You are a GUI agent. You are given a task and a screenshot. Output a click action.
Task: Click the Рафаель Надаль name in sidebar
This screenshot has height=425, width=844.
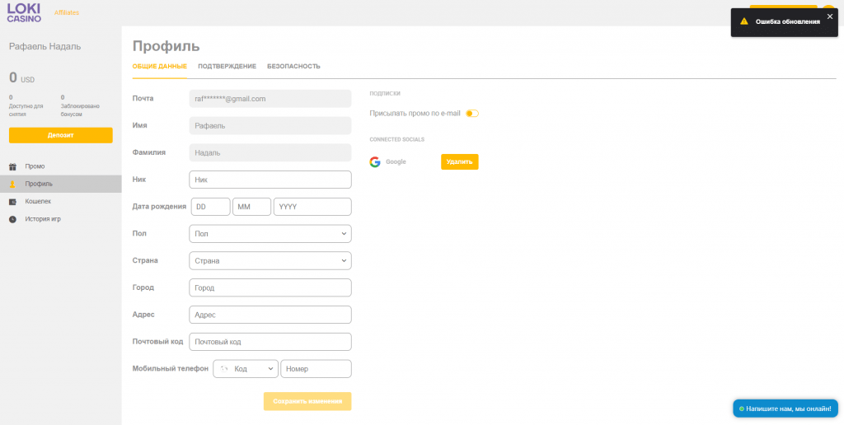pos(45,47)
